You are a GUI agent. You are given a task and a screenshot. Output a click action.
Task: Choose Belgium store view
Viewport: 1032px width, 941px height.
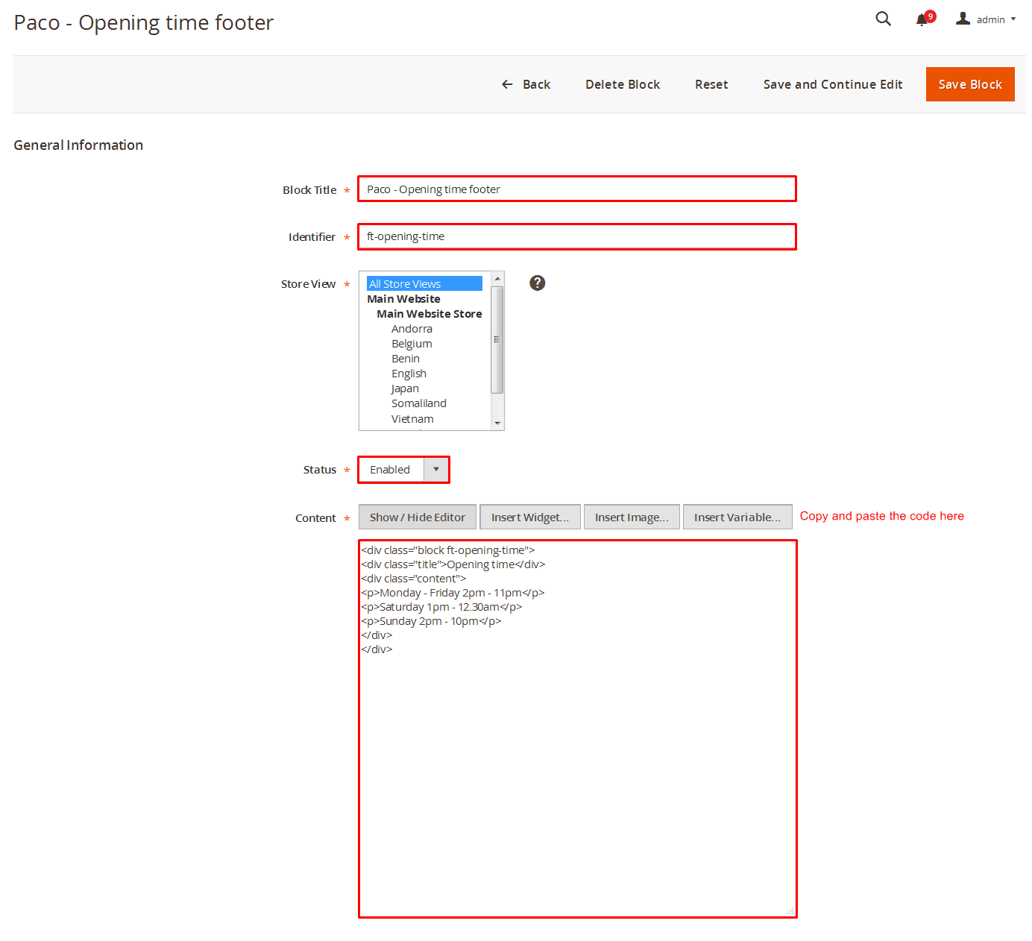click(x=412, y=344)
